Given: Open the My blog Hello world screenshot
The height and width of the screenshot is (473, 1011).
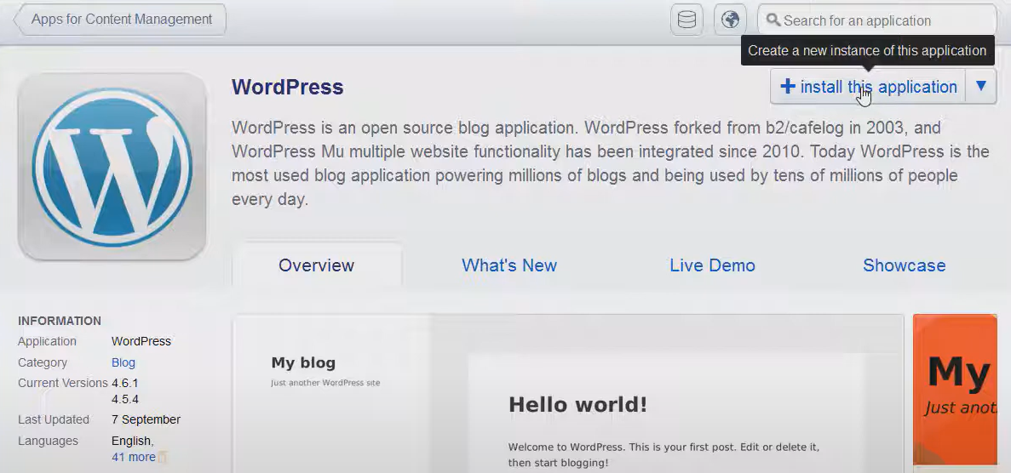Looking at the screenshot, I should point(568,394).
